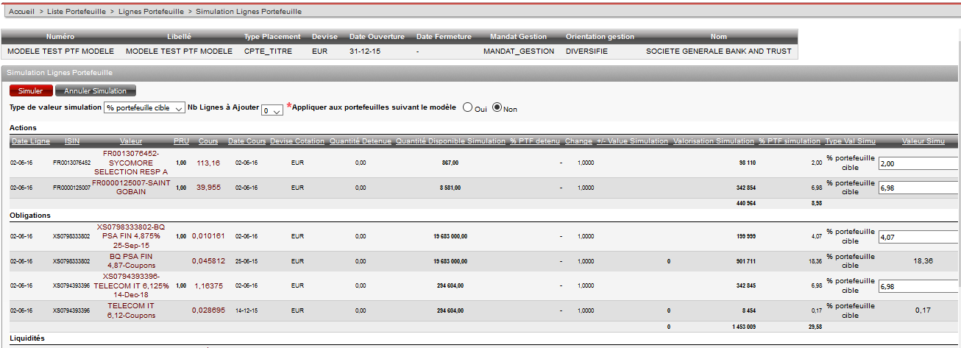961x348 pixels.
Task: Click the Valeur column header
Action: click(x=131, y=141)
